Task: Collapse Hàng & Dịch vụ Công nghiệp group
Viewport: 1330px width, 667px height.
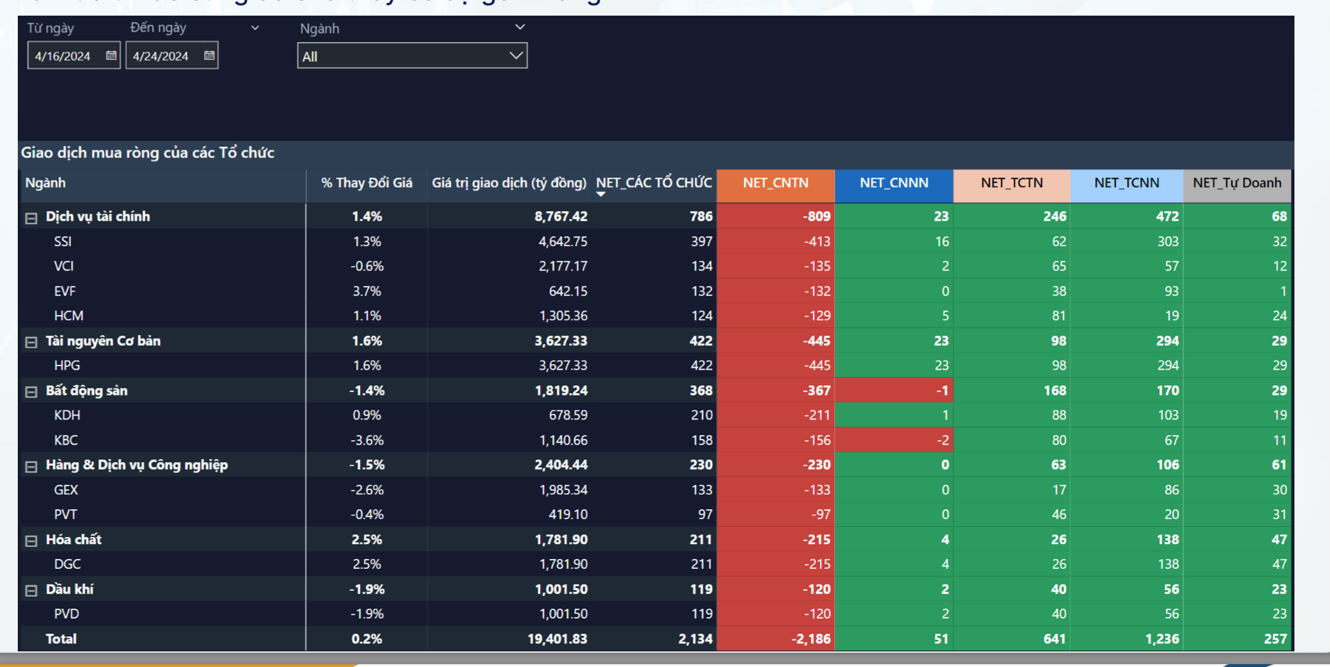Action: (x=31, y=466)
